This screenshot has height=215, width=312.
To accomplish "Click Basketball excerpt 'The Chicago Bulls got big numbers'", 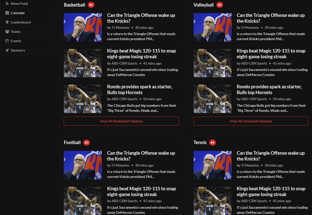I will (x=142, y=108).
